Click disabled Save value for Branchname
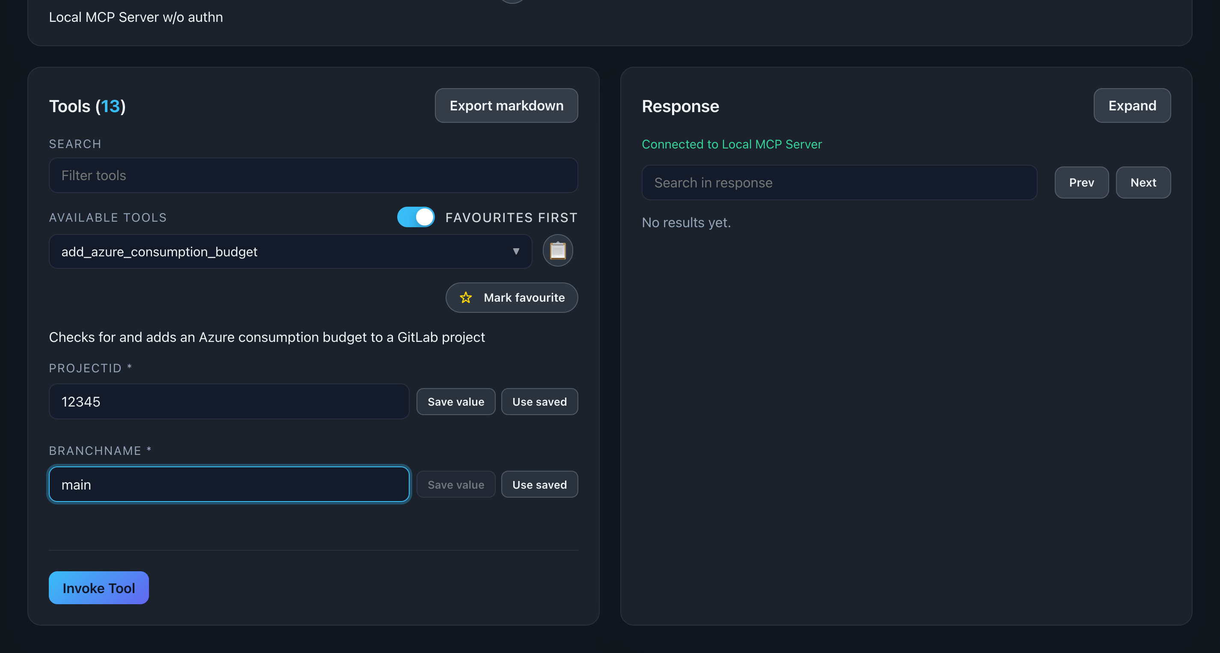The height and width of the screenshot is (653, 1220). click(455, 484)
